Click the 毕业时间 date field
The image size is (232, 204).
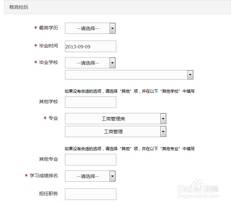(90, 46)
